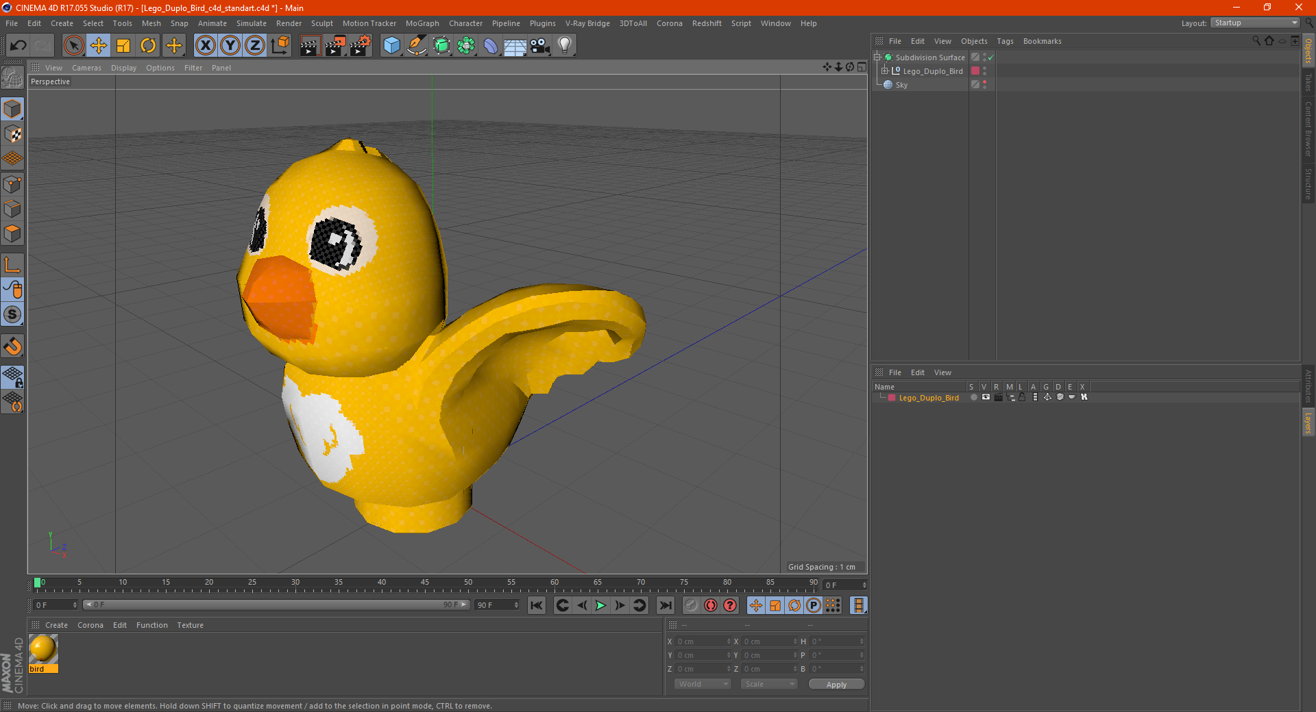Open World coordinate dropdown

[703, 684]
